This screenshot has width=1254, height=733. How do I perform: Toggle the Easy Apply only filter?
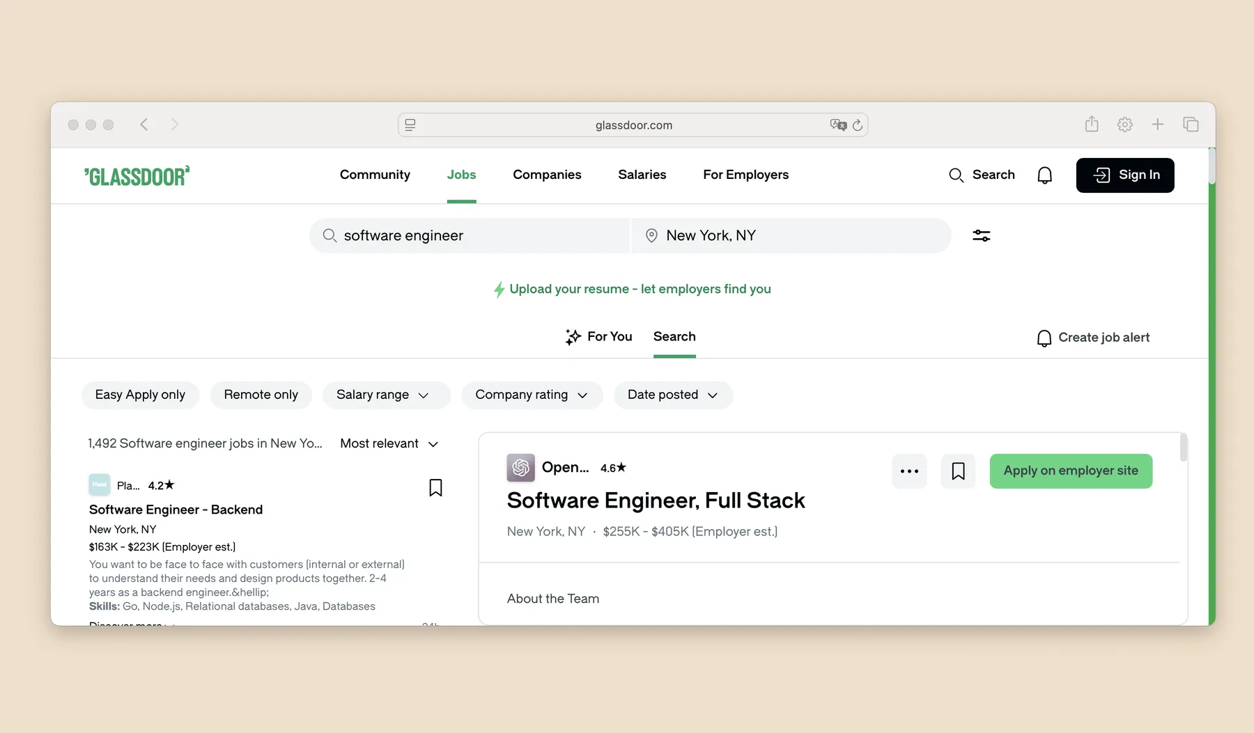140,395
